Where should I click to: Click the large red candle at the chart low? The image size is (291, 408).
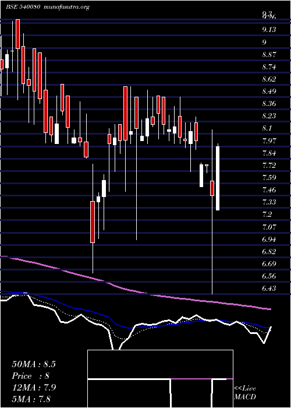(93, 222)
